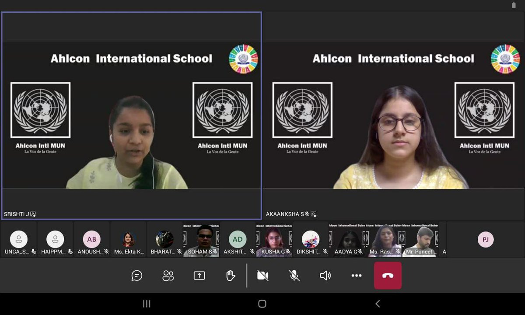Select AKAANKSHA S's video tile
The height and width of the screenshot is (315, 525).
click(394, 115)
